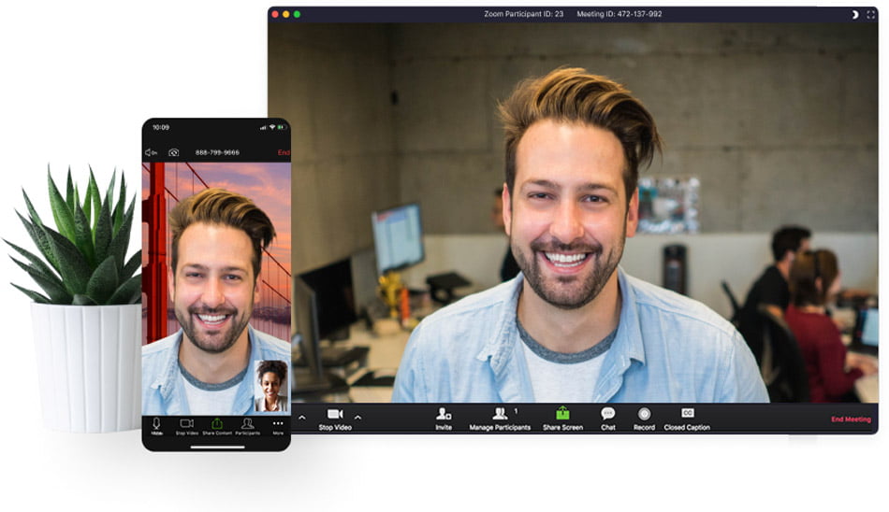Click the green maximize button of the desktop window

pos(297,14)
